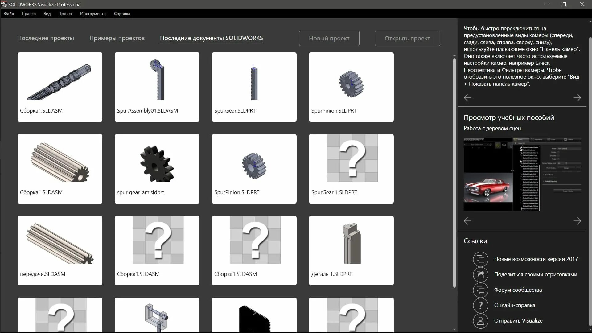Open the red car tutorial preview image
Screen dimensions: 592x333
point(522,174)
